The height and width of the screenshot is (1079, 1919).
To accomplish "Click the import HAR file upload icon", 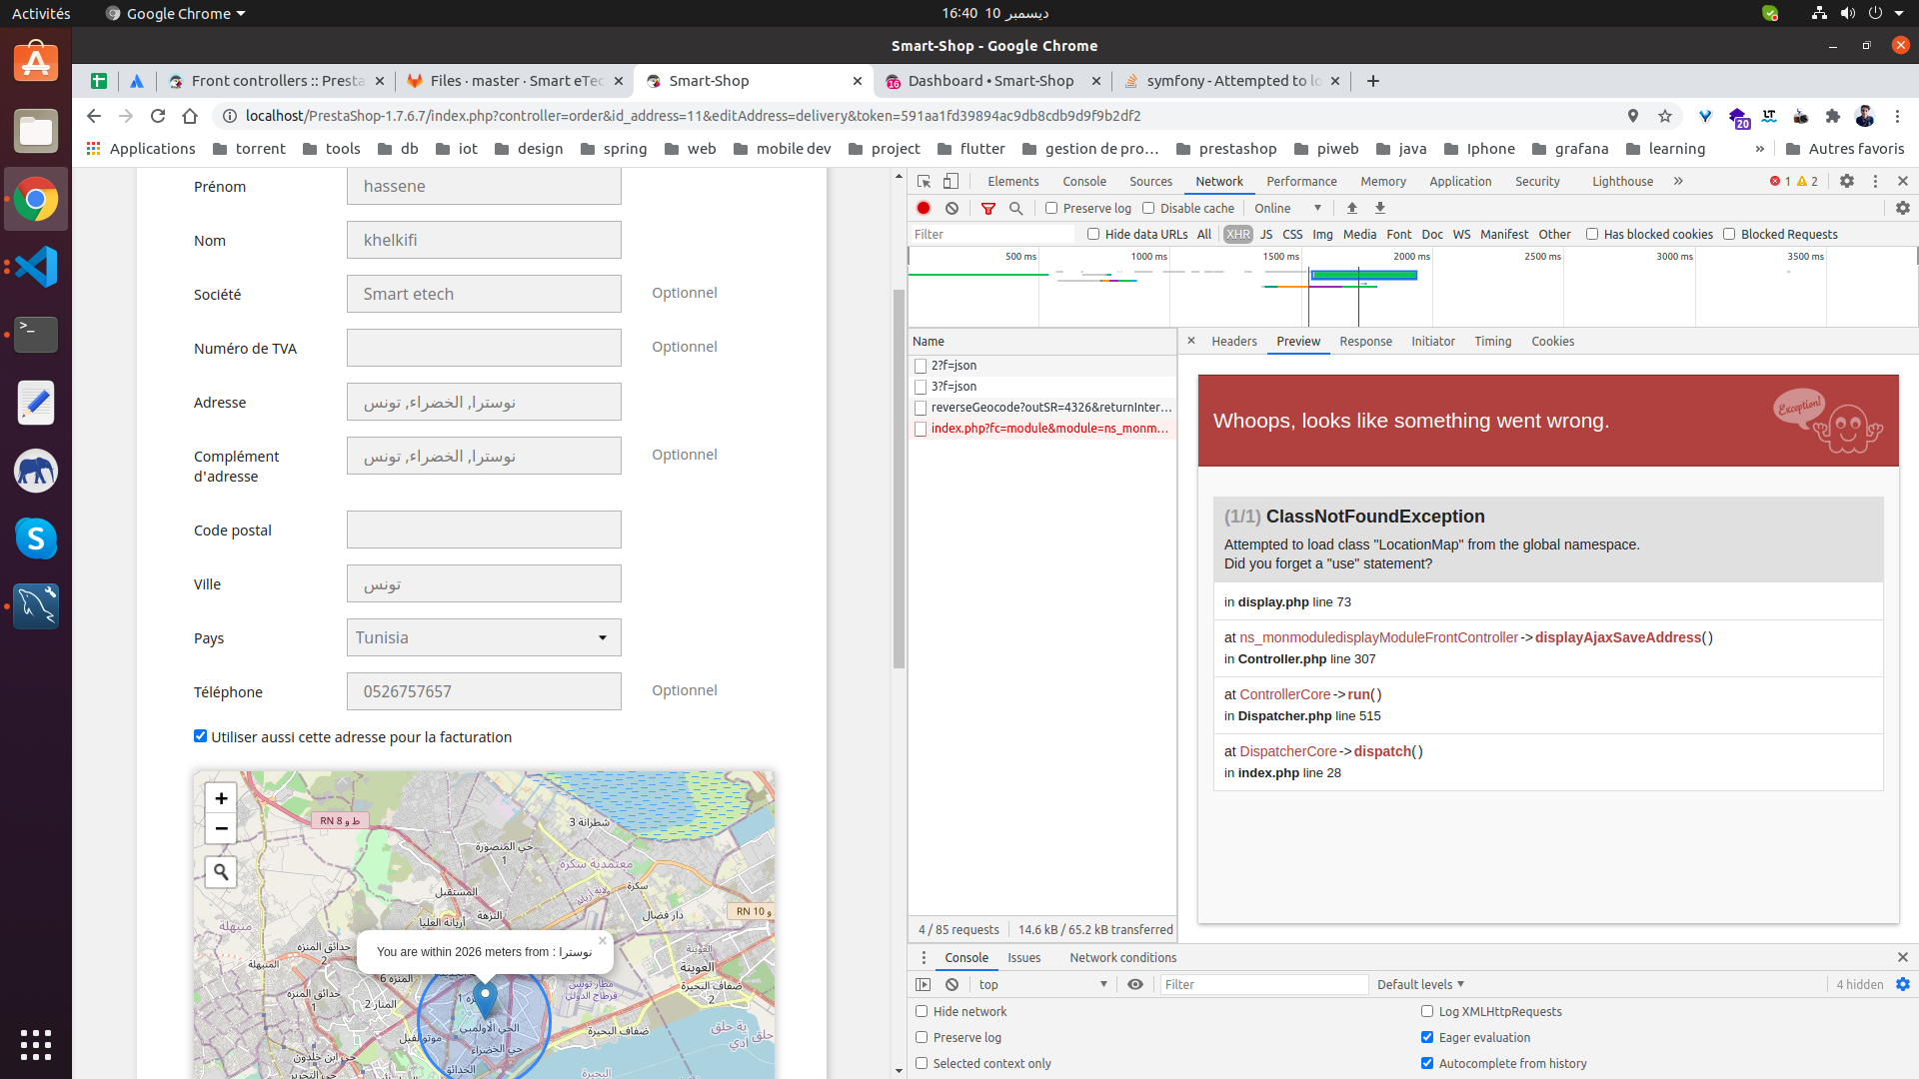I will [x=1351, y=208].
